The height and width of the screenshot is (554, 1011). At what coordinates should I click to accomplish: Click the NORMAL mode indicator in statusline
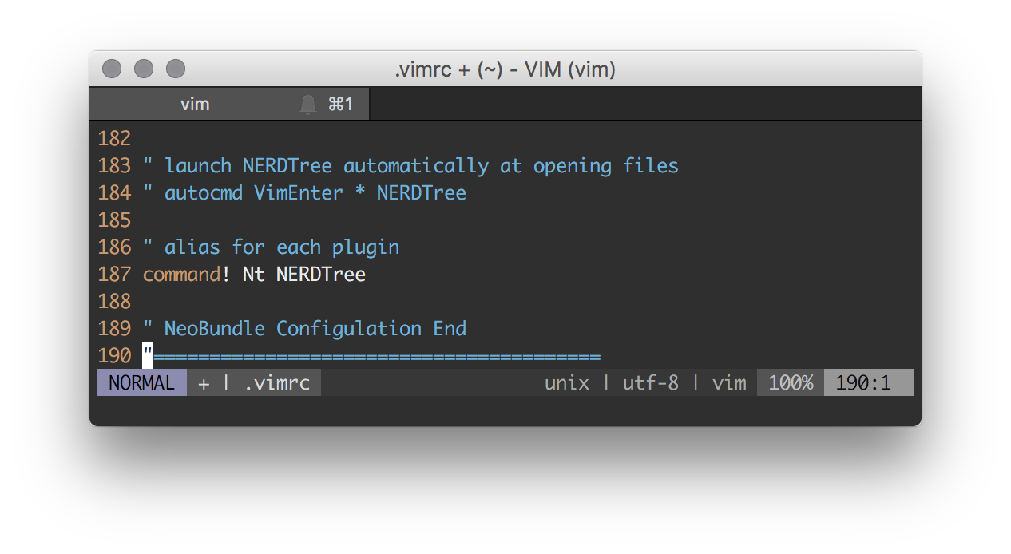pyautogui.click(x=141, y=383)
